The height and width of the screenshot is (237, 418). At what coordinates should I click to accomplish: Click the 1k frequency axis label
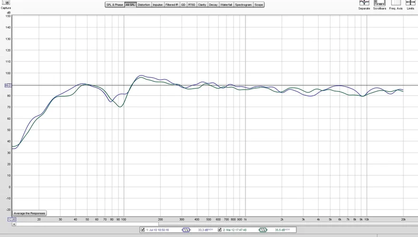(x=245, y=219)
